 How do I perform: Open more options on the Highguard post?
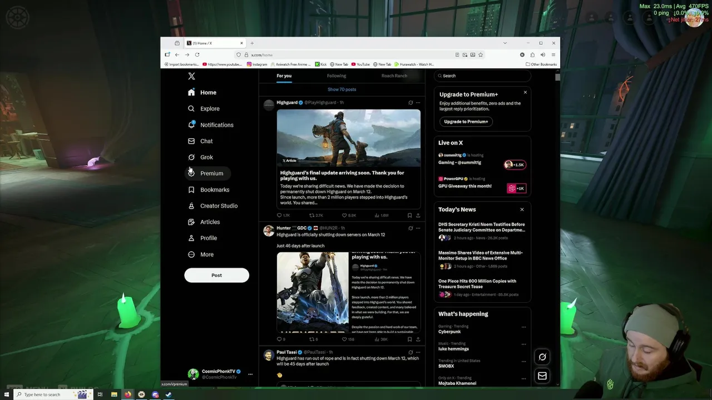click(418, 103)
